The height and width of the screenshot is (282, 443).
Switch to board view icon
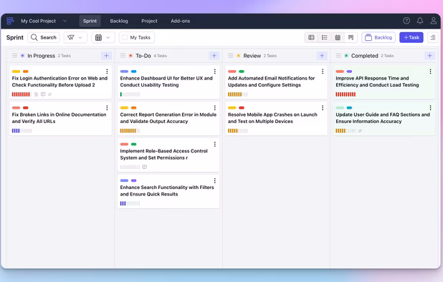coord(351,37)
